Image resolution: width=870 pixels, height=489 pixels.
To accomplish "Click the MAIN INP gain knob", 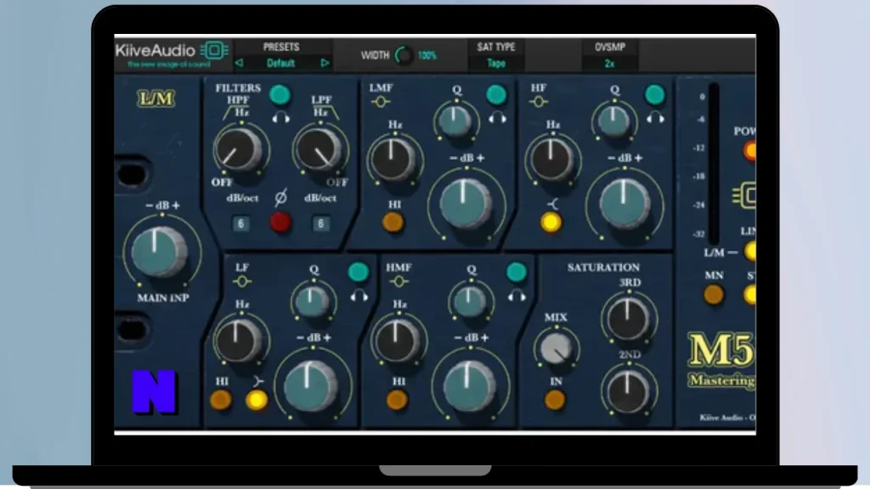I will [159, 252].
